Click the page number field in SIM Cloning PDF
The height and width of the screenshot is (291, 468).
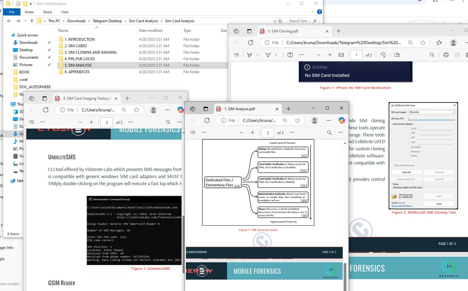[x=356, y=55]
